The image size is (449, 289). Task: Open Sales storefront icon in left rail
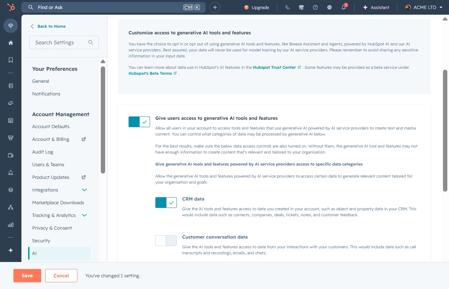point(11,138)
